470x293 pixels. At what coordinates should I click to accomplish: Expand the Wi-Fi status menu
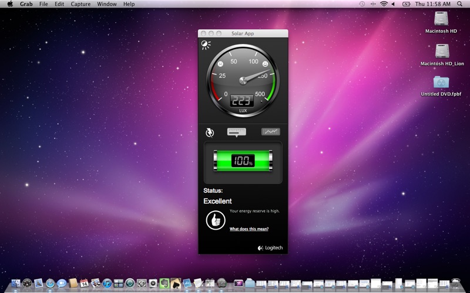[x=384, y=4]
